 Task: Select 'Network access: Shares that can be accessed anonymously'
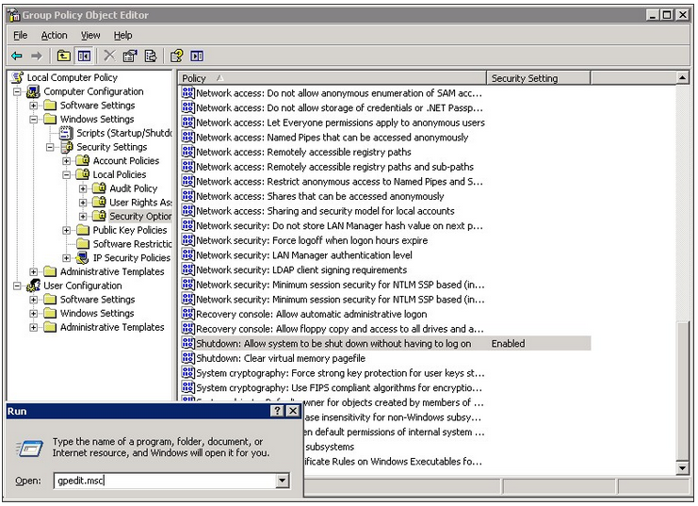(x=320, y=196)
